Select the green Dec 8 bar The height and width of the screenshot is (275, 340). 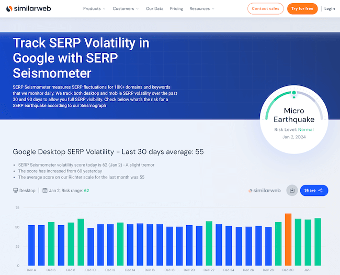pyautogui.click(x=71, y=244)
